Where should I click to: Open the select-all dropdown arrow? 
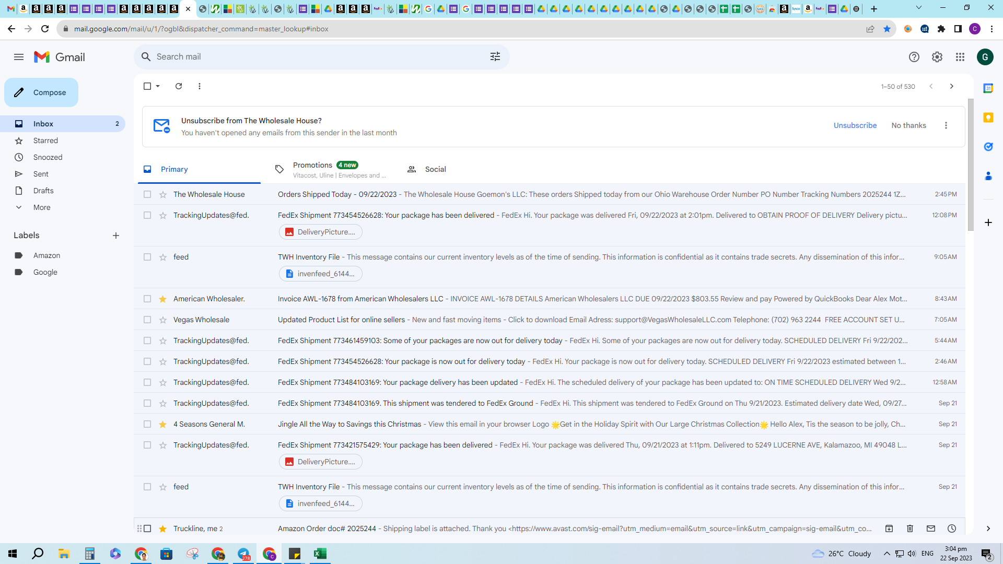(158, 86)
